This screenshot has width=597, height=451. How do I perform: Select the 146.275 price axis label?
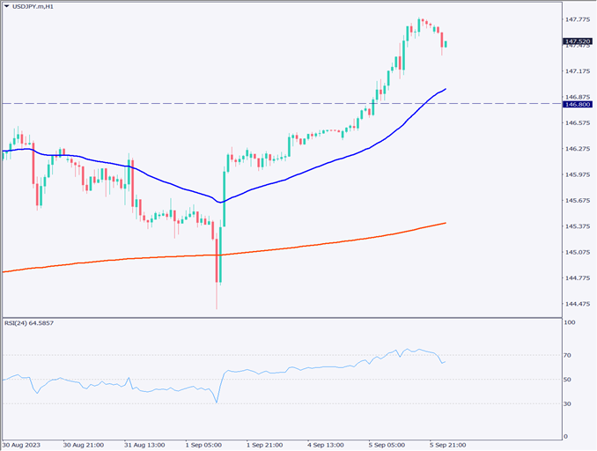(x=578, y=149)
